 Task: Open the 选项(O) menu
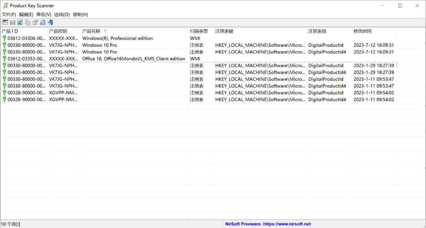(62, 15)
